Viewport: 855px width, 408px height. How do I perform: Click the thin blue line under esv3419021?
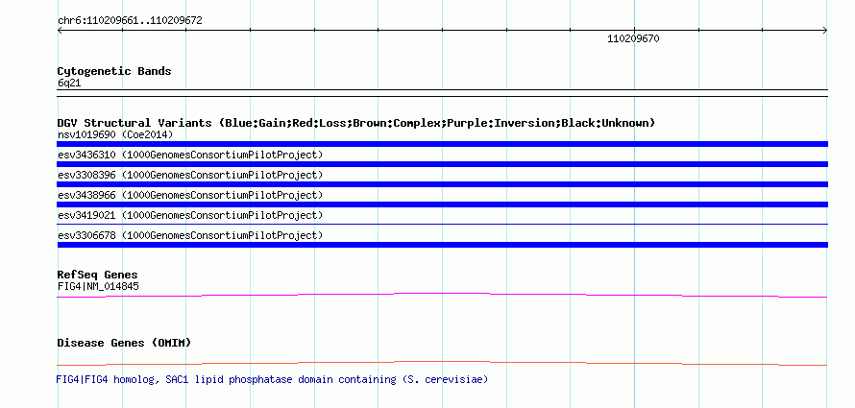(x=442, y=224)
